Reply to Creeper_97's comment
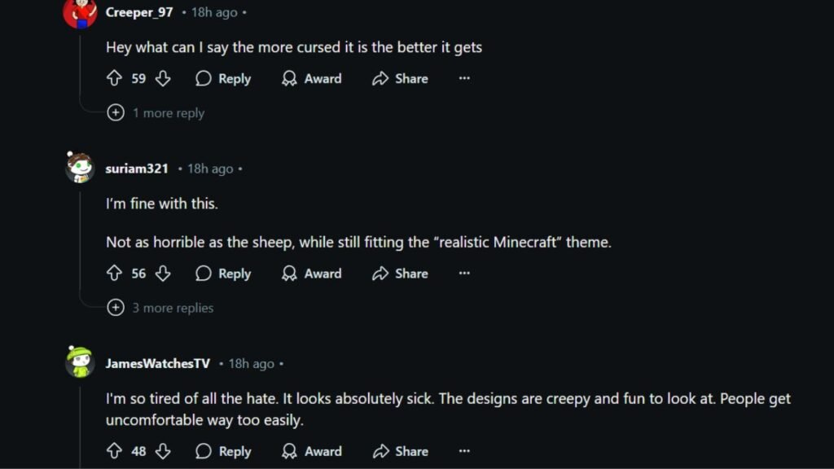The height and width of the screenshot is (469, 834). (x=223, y=79)
